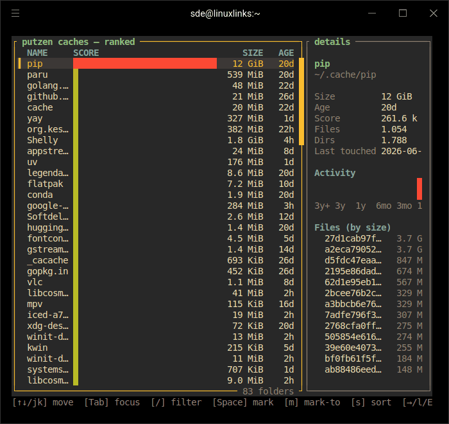Click file 505854e616… sized 274 M

pyautogui.click(x=353, y=337)
